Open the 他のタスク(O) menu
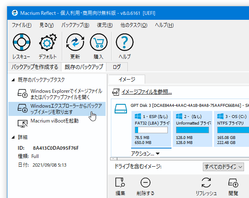249x198 pixels. pos(134,25)
